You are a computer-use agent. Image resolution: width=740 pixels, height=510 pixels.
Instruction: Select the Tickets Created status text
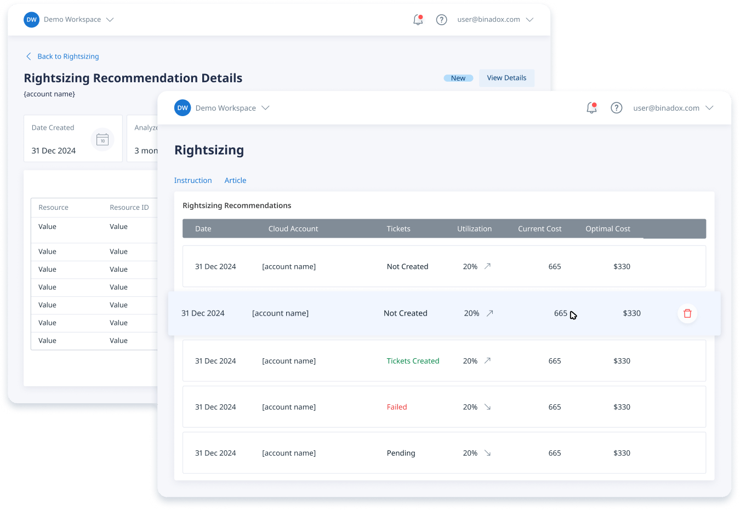413,361
